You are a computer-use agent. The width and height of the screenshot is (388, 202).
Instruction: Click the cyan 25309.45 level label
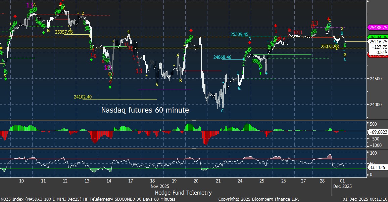[239, 34]
